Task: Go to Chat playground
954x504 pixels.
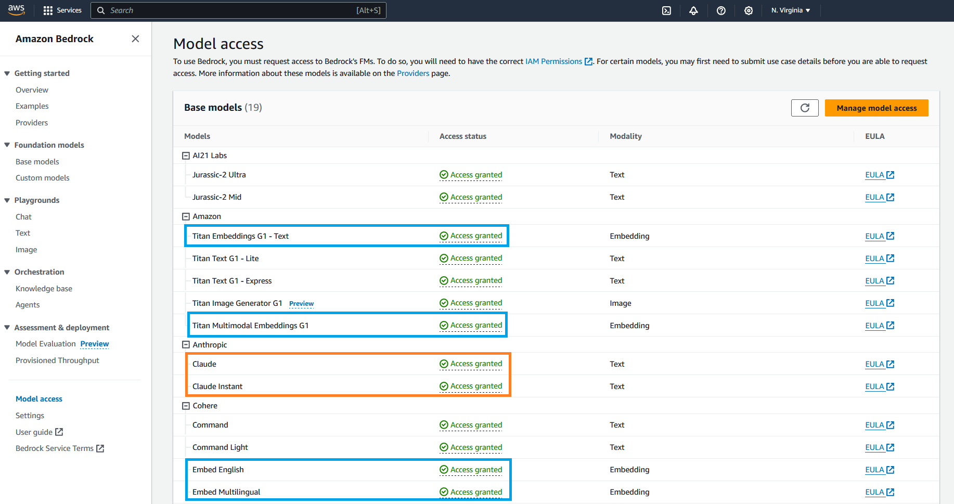Action: (x=23, y=217)
